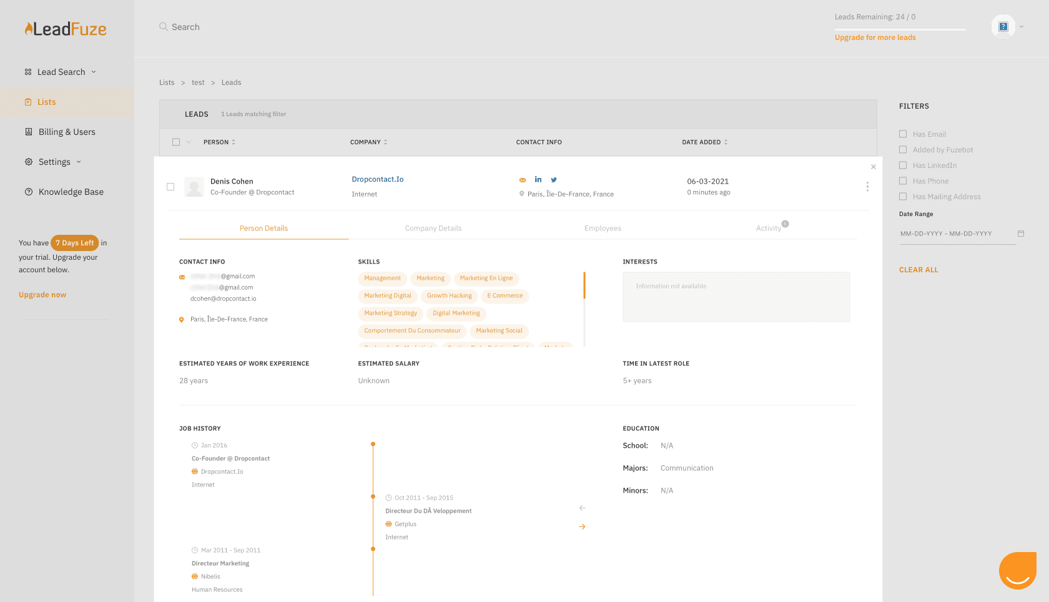The width and height of the screenshot is (1049, 602).
Task: Click the Jan 2016 timeline marker
Action: [373, 444]
